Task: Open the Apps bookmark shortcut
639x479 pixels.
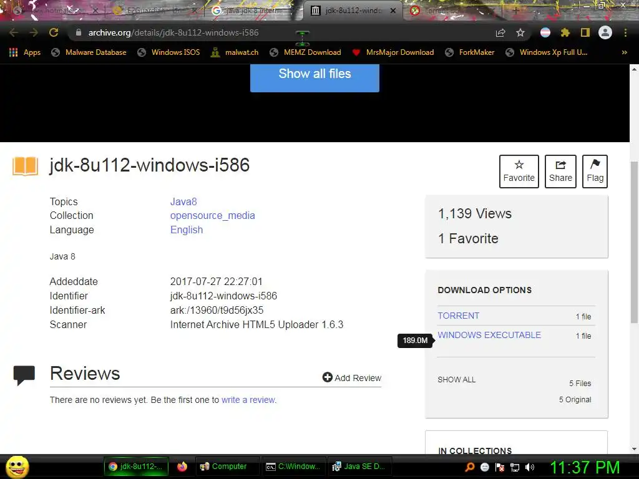Action: point(25,52)
